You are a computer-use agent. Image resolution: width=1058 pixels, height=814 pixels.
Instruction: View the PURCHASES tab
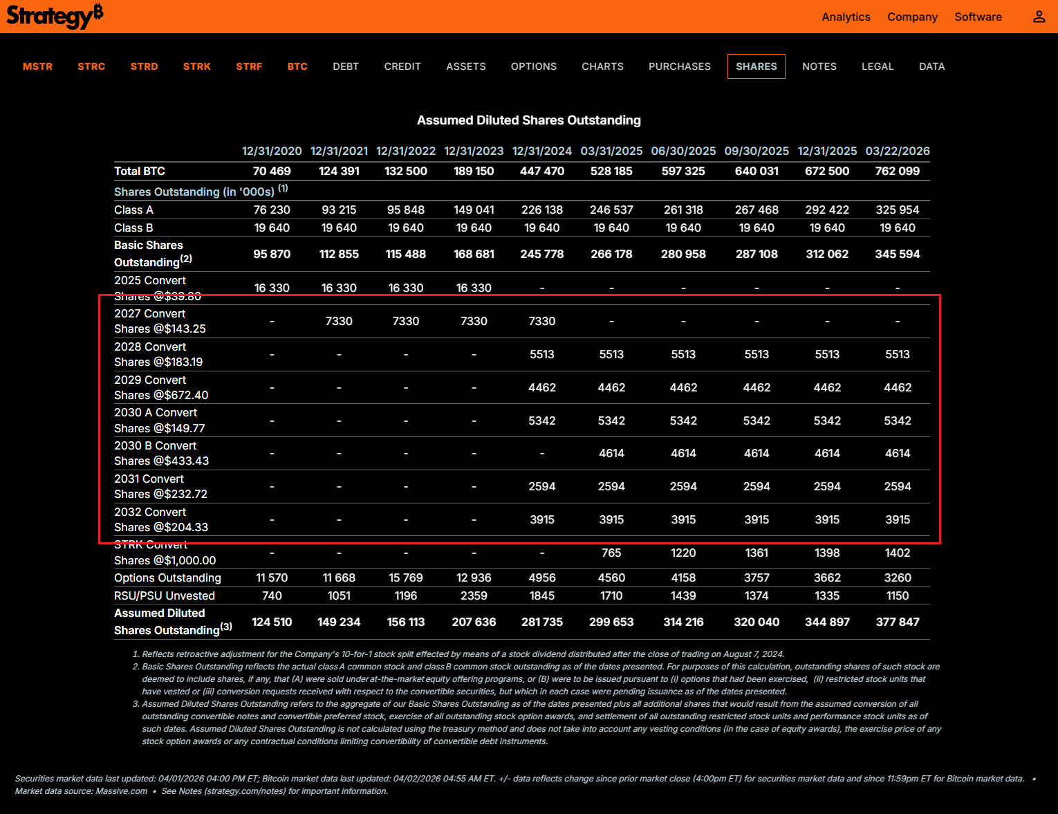(679, 66)
